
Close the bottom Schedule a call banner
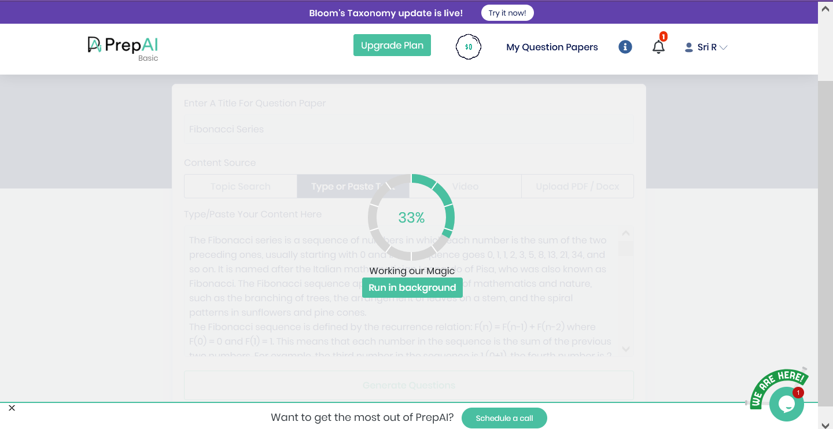[x=12, y=408]
